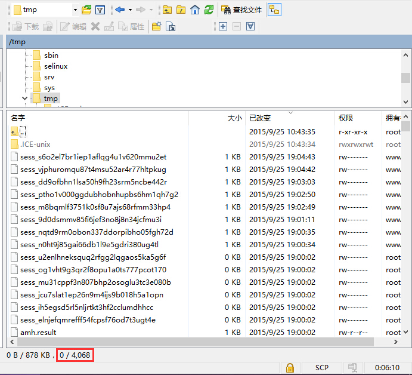The width and height of the screenshot is (412, 375).
Task: Refresh the directory with green arrows
Action: [x=209, y=10]
